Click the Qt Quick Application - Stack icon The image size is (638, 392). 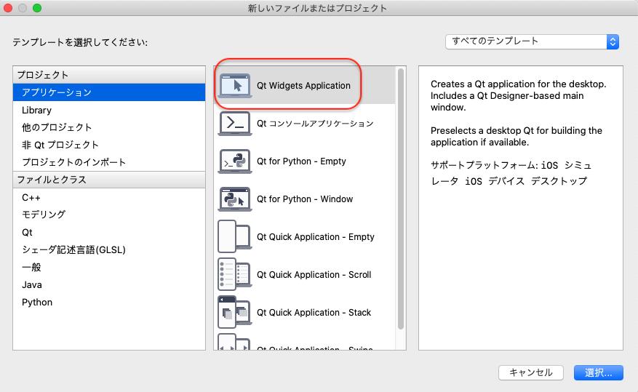coord(235,312)
